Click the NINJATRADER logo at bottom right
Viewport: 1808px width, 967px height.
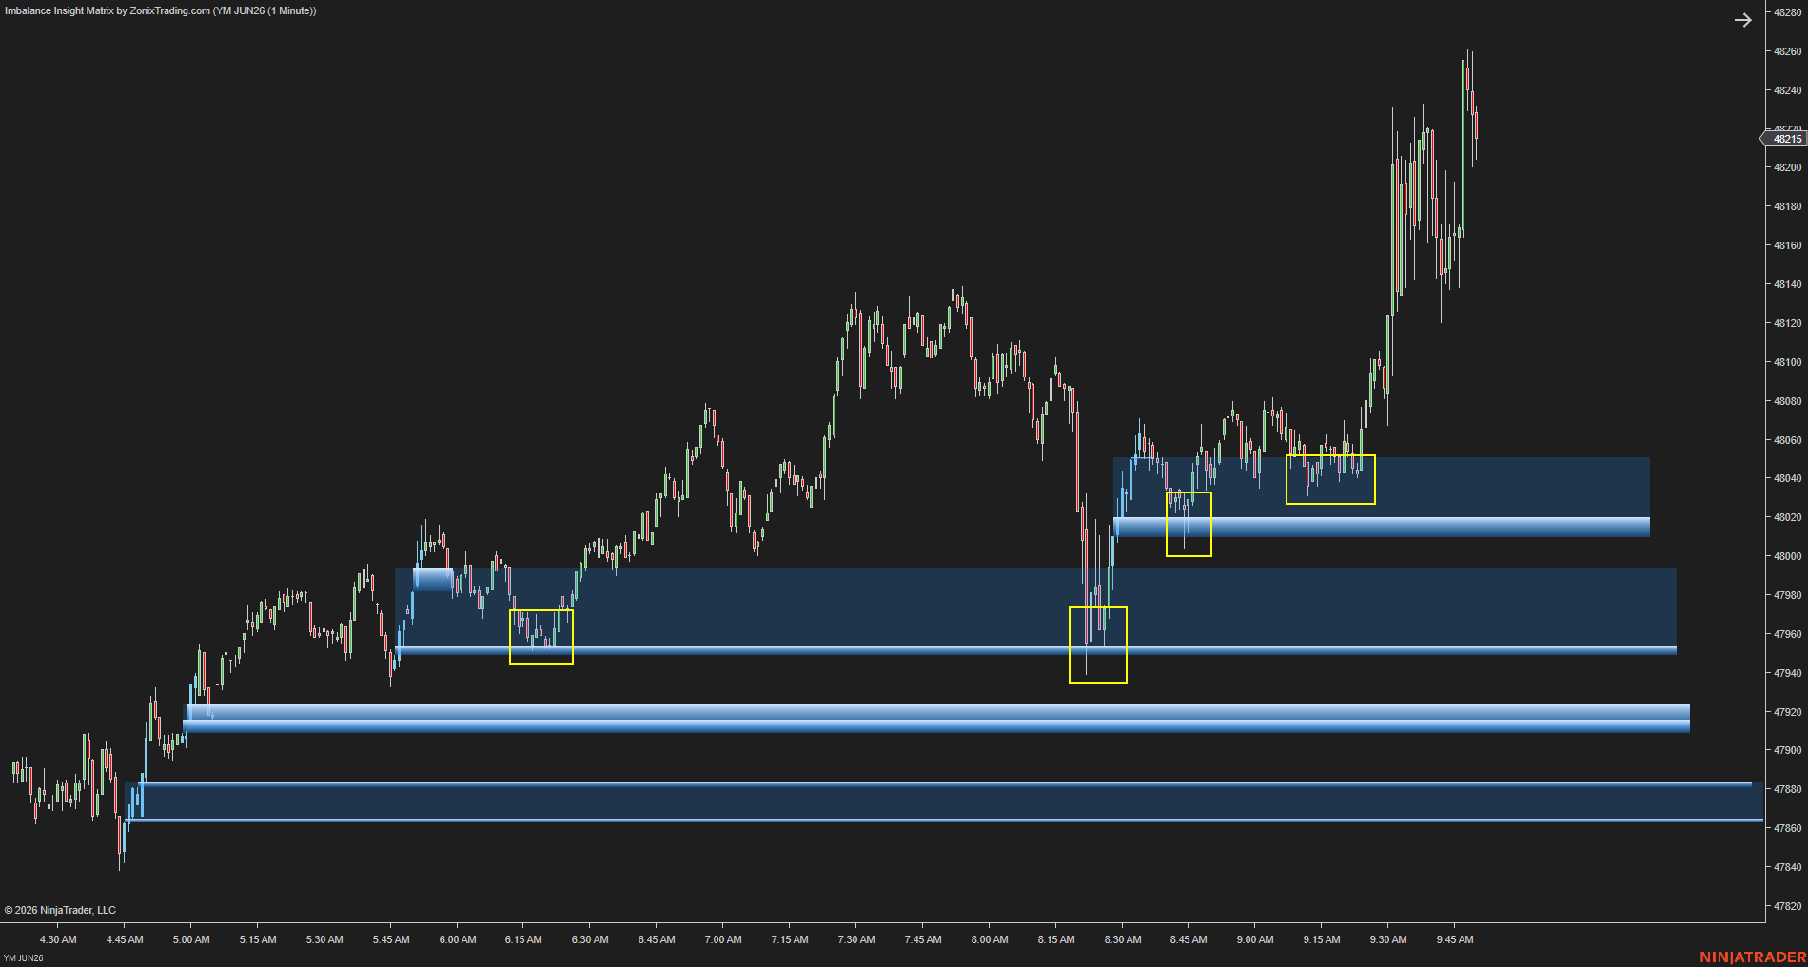coord(1752,957)
